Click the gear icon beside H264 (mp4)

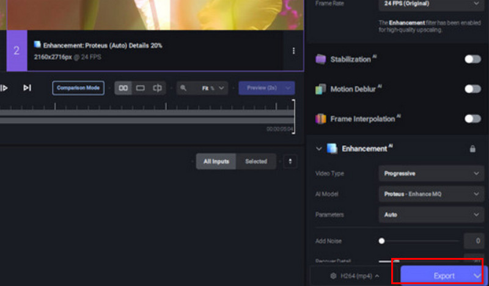(x=333, y=276)
